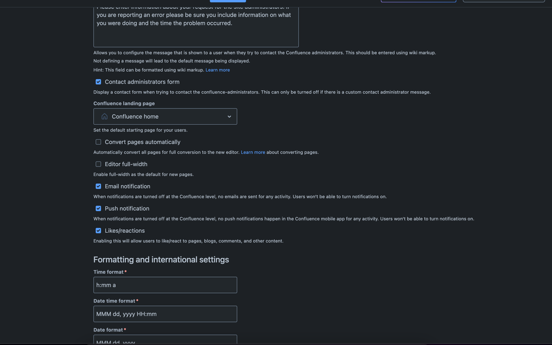The image size is (552, 345).
Task: Select the Date time format field
Action: tap(165, 312)
